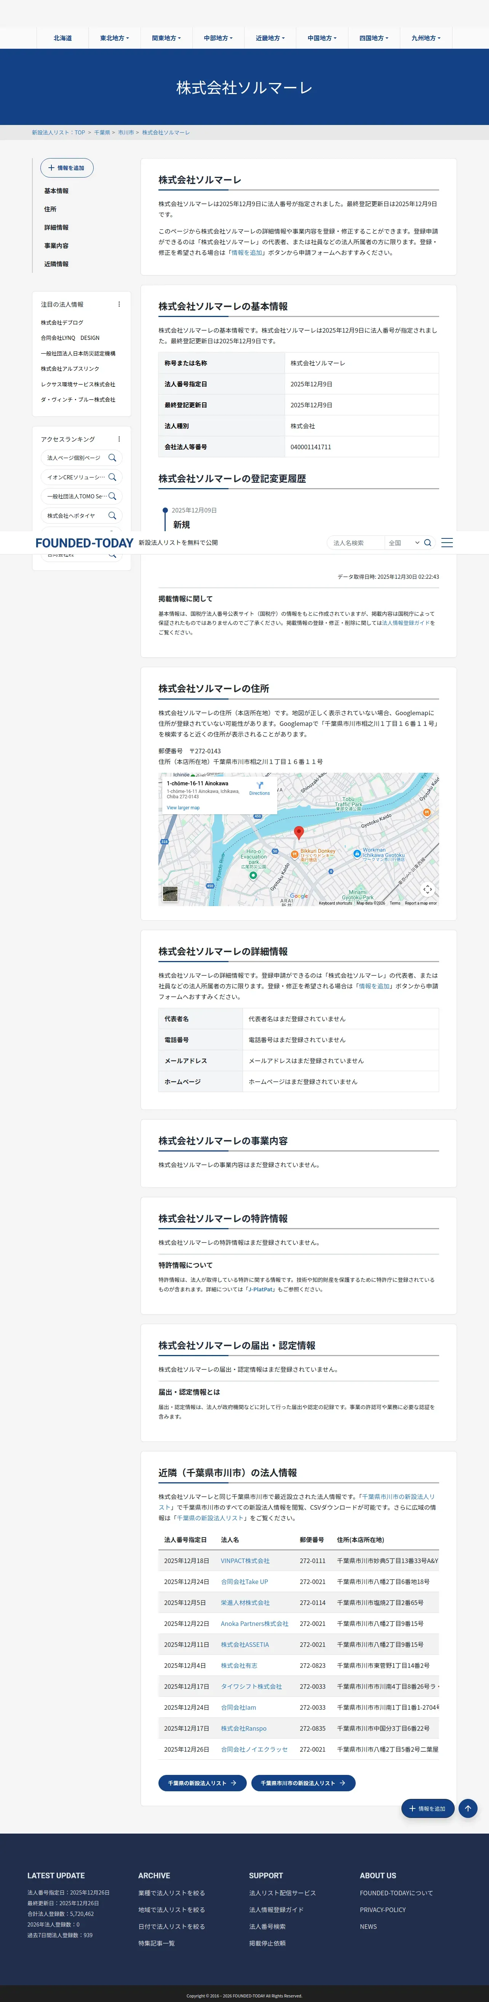Open the hamburger menu icon in sticky header
The image size is (489, 2002).
[447, 543]
